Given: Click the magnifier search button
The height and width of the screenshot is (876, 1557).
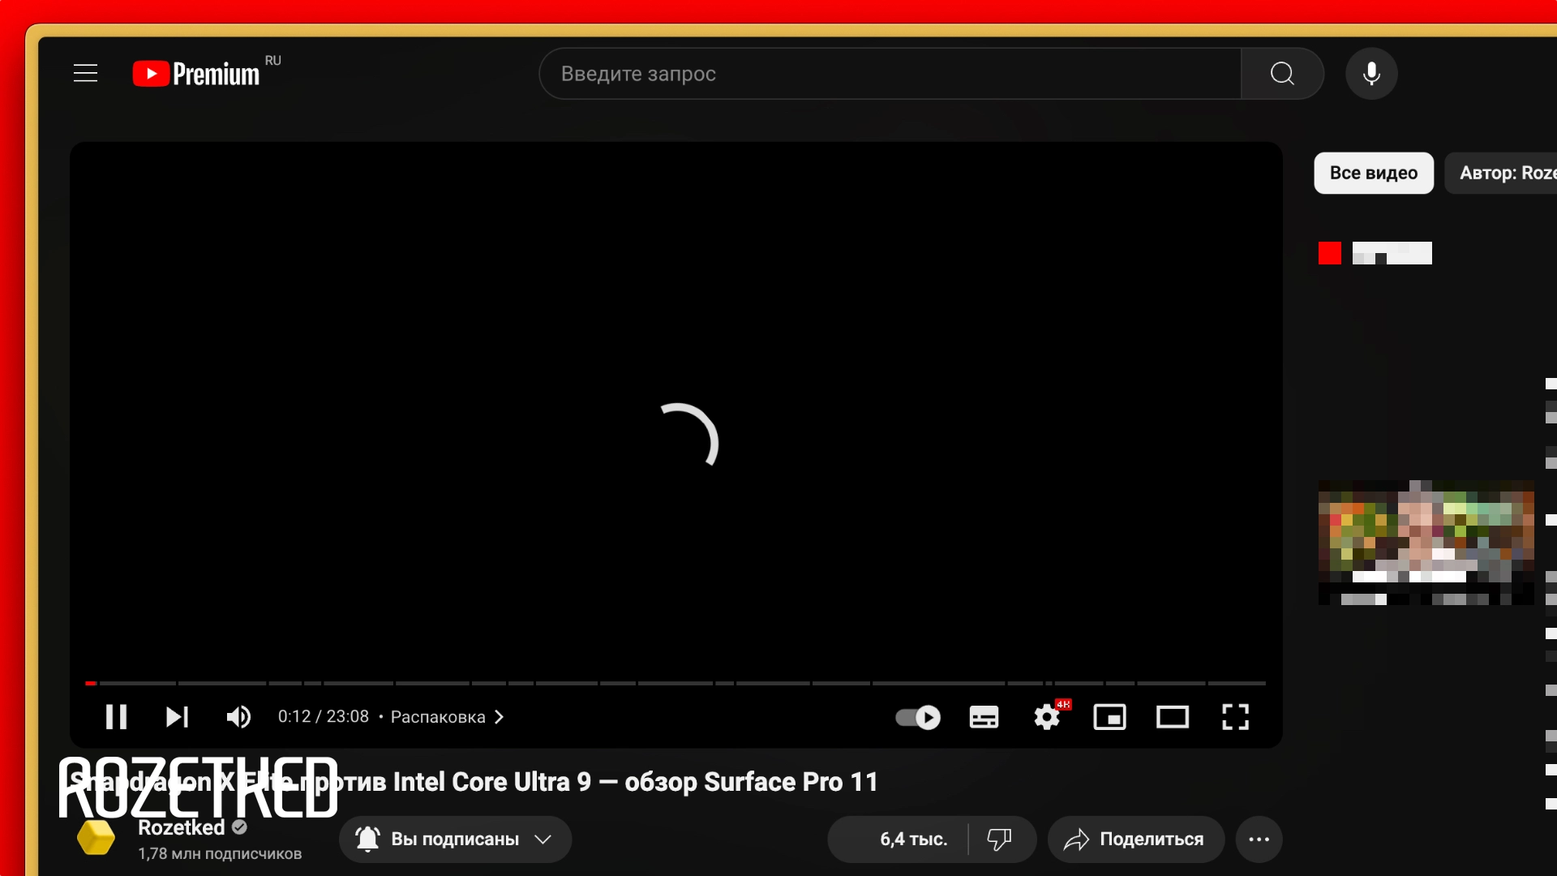Looking at the screenshot, I should pos(1282,74).
